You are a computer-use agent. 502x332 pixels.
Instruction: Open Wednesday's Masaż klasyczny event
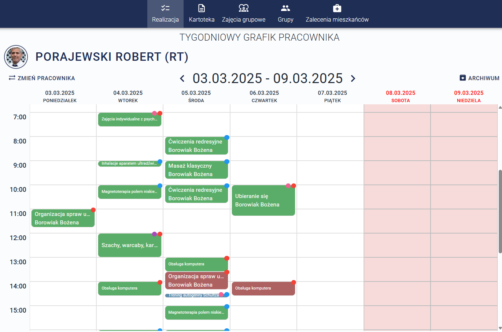[x=196, y=170]
